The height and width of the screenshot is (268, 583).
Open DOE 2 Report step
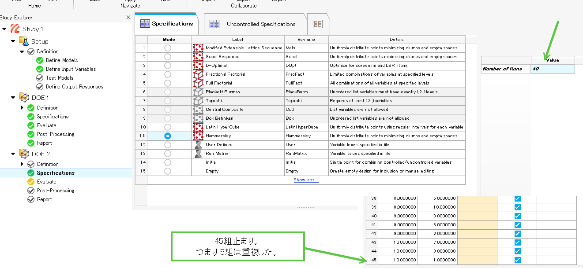(x=44, y=199)
